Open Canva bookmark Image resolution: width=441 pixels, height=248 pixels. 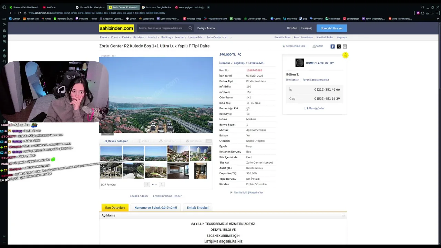276,19
